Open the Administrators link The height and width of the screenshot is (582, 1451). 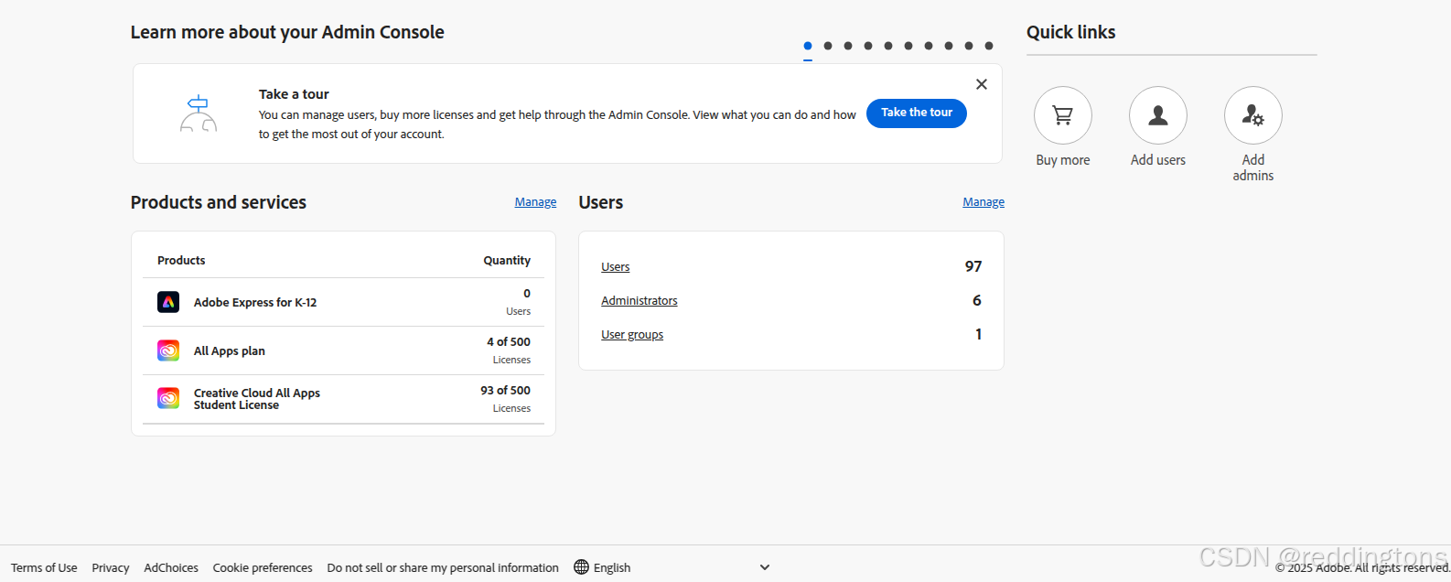pos(640,301)
